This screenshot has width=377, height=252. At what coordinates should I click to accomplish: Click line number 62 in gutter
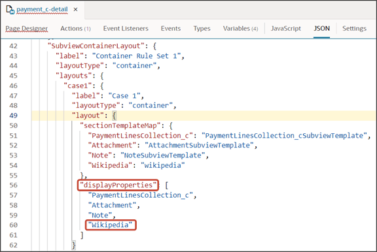14,245
